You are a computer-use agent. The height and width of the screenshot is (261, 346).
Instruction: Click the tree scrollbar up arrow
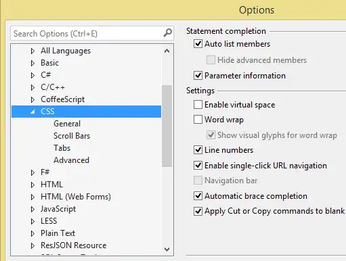click(167, 51)
